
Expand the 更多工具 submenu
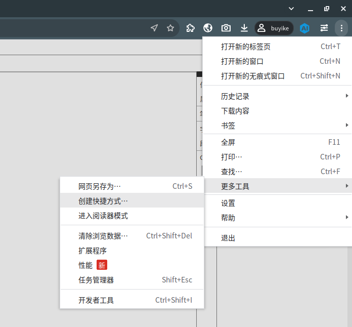(x=278, y=186)
